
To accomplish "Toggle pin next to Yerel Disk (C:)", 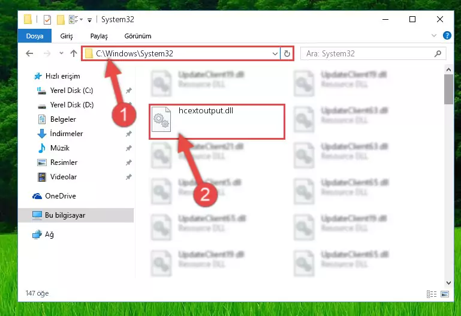I will click(129, 91).
